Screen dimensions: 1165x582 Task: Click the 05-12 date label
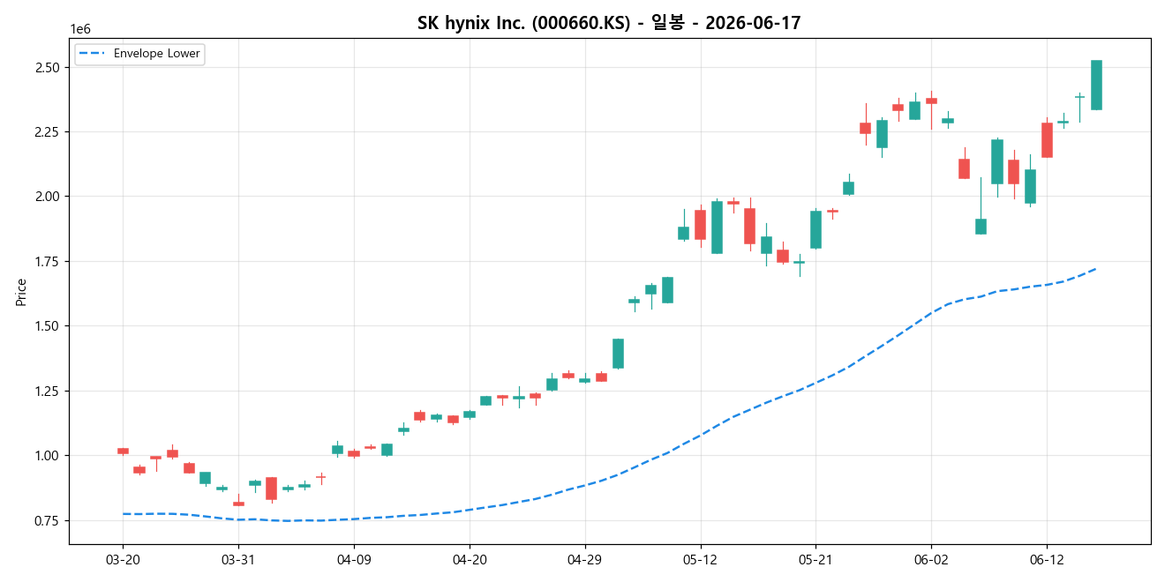point(700,559)
